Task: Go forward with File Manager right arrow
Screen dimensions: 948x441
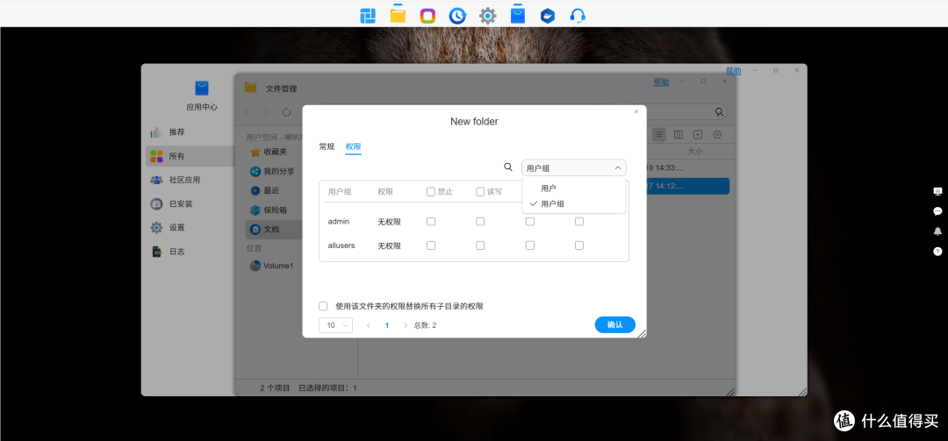Action: [267, 111]
